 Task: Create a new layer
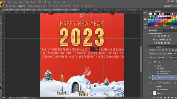tap(172, 98)
